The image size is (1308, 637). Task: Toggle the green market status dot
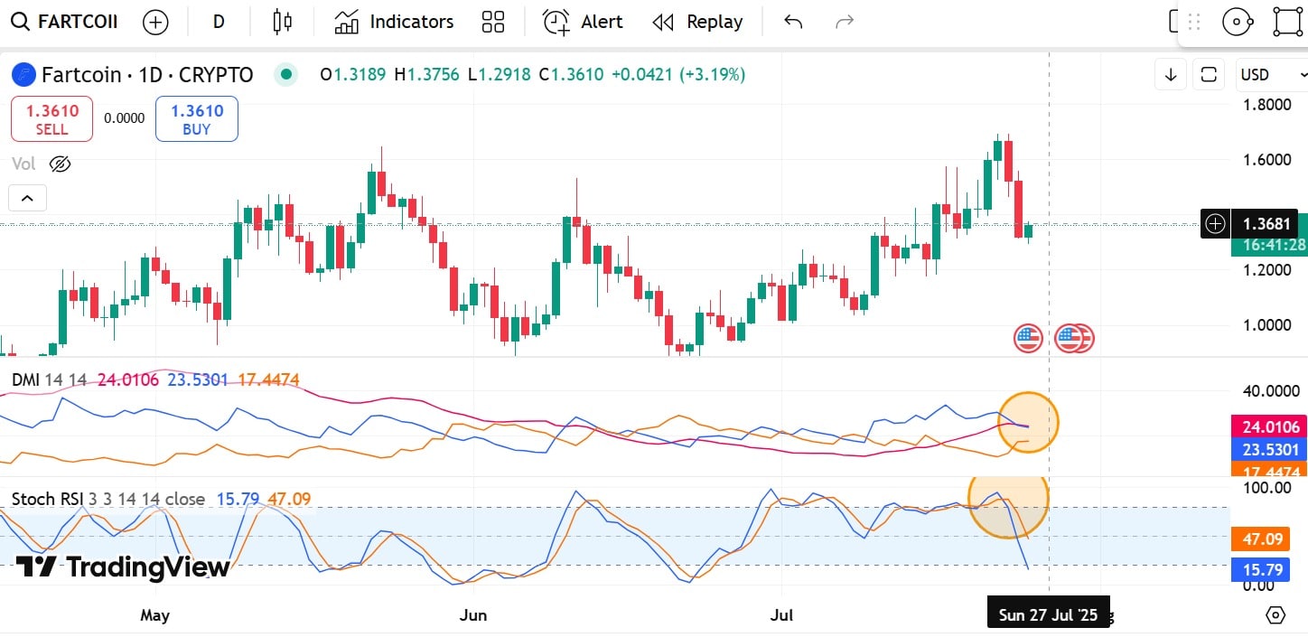coord(286,75)
